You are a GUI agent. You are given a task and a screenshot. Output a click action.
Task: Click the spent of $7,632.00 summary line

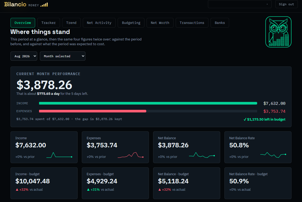coord(69,119)
